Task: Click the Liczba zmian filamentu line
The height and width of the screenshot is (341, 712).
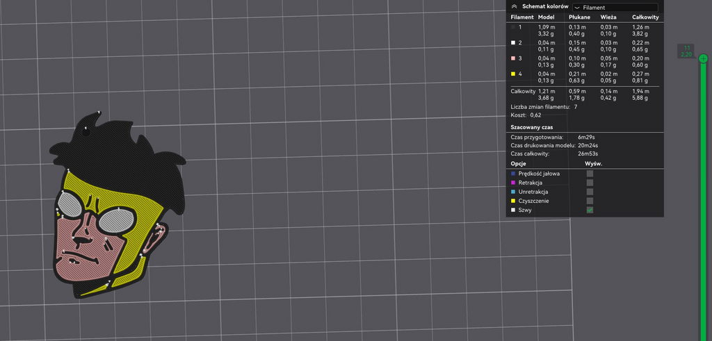Action: point(544,107)
